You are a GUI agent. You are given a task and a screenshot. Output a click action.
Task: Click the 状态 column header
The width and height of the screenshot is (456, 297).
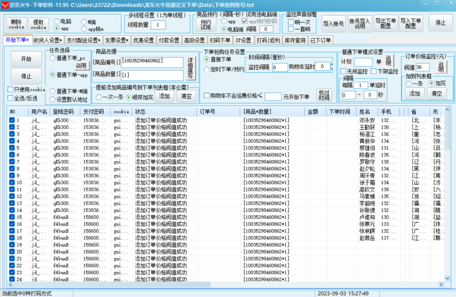165,111
